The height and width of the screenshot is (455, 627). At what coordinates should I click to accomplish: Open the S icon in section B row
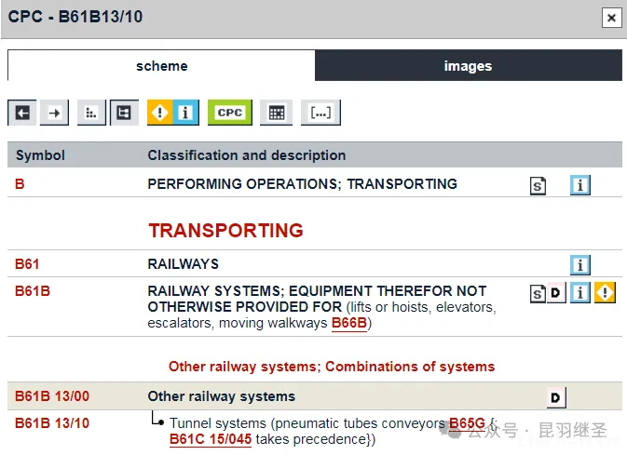click(538, 185)
